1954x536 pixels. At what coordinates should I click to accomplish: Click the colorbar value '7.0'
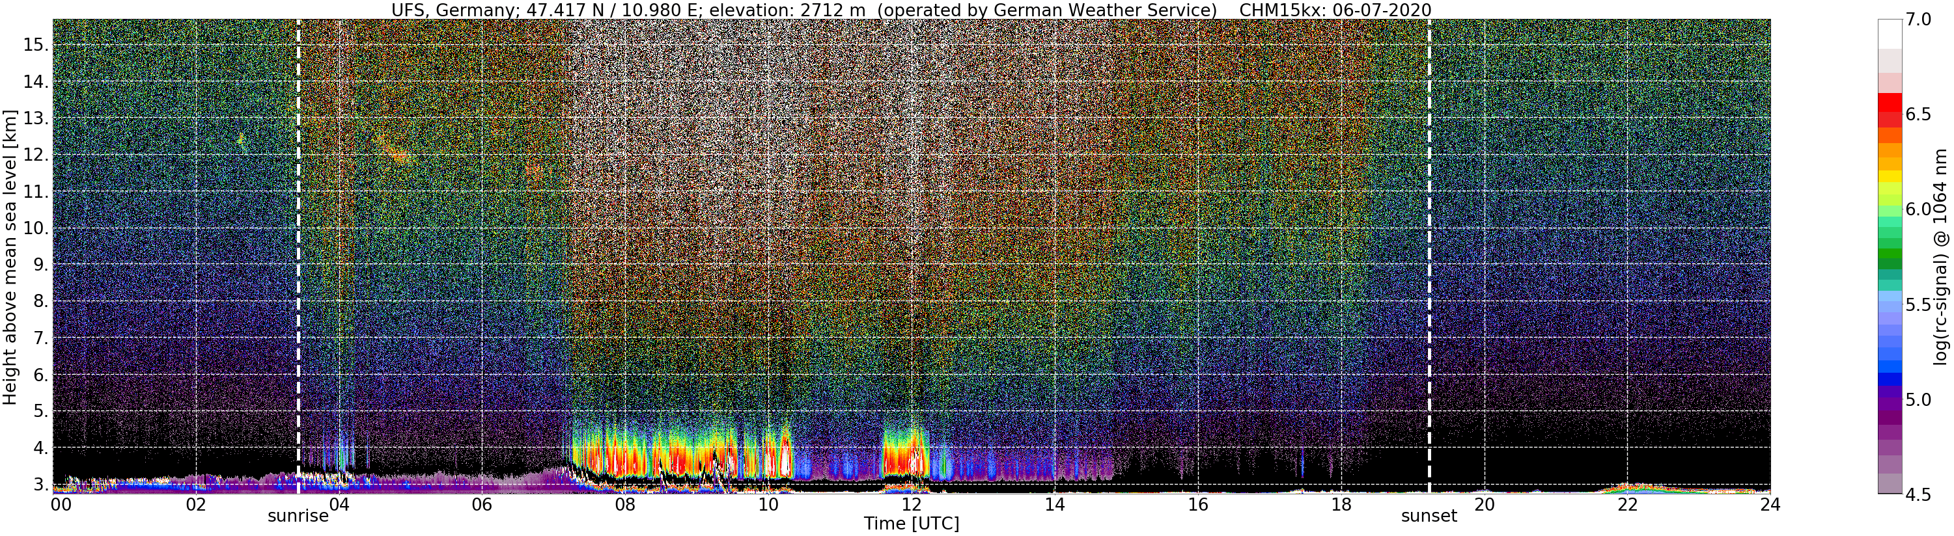pyautogui.click(x=1918, y=20)
